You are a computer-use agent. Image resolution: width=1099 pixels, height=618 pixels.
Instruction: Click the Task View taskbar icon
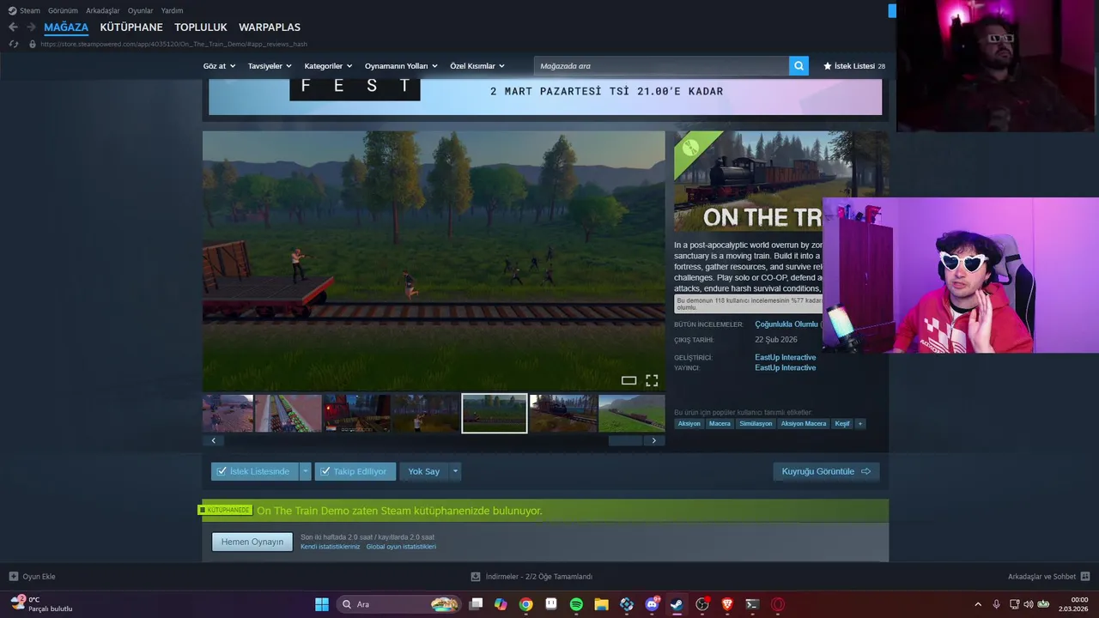[x=476, y=604]
